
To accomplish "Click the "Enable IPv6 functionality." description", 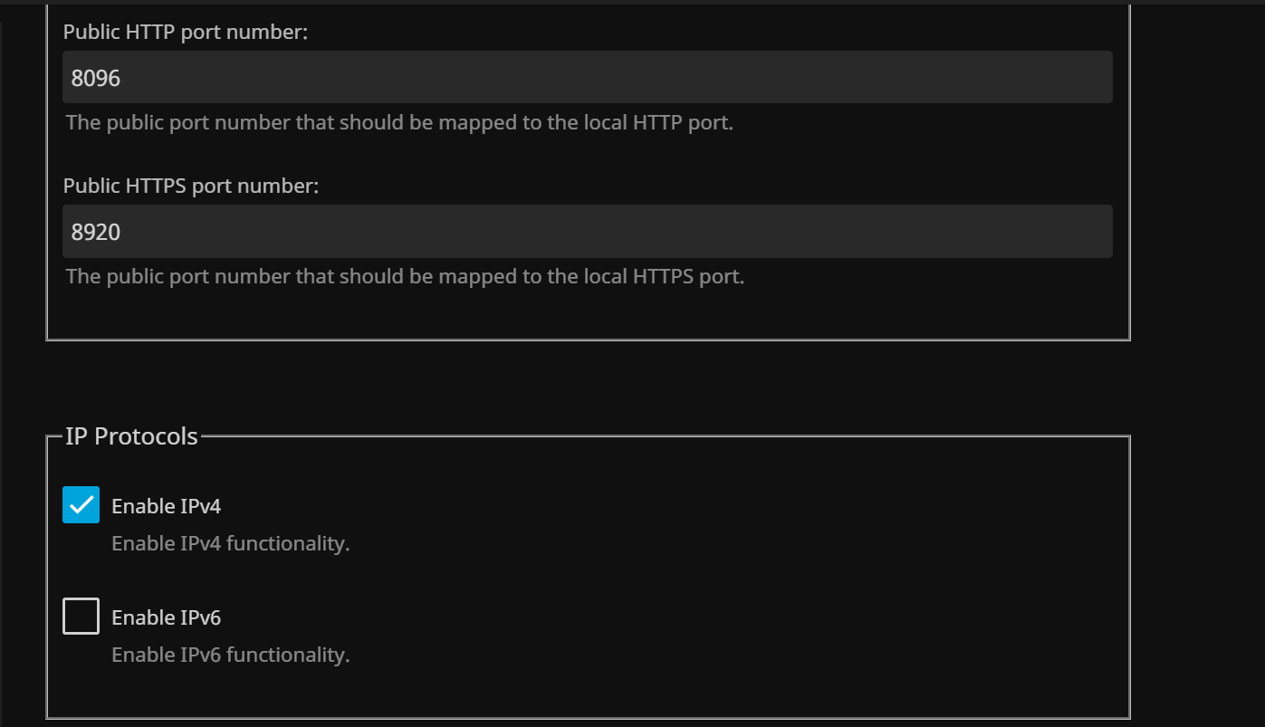I will pos(230,655).
